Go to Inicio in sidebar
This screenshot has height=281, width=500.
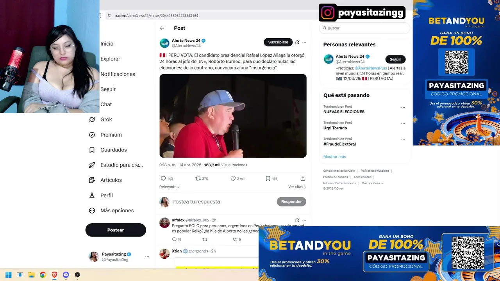click(x=107, y=44)
